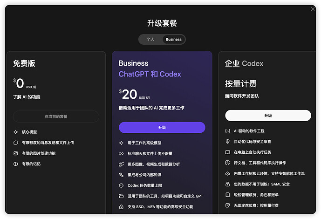
Task: Click the 自动化代码与安全审查 feature text
Action: pos(253,142)
